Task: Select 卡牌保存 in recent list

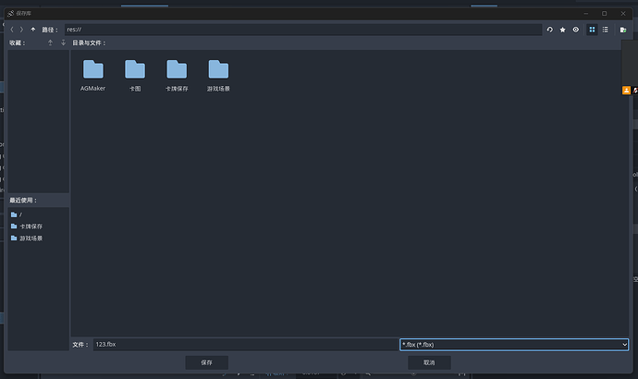Action: tap(31, 226)
